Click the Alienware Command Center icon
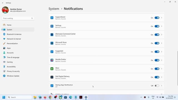 52,35
